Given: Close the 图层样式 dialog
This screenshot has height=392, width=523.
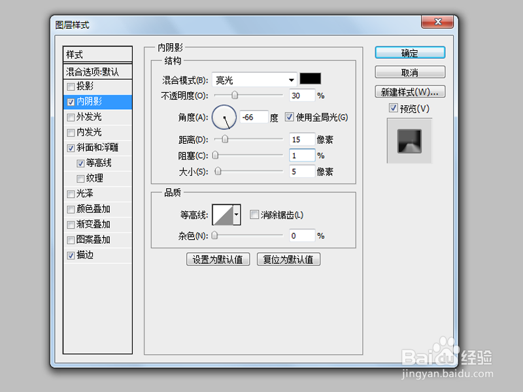Looking at the screenshot, I should point(437,22).
